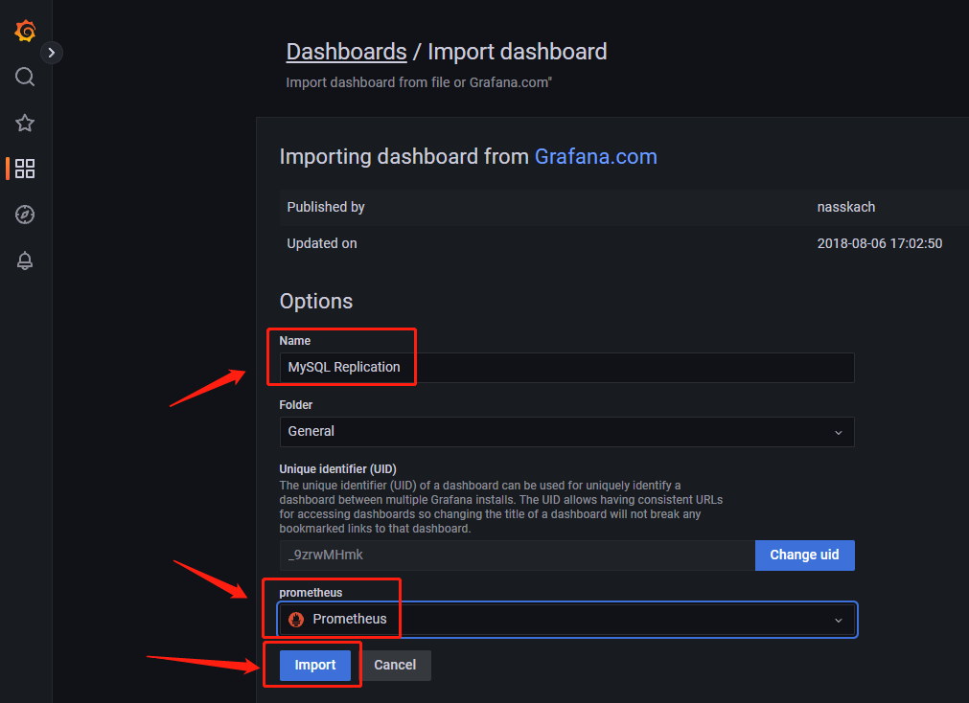Image resolution: width=969 pixels, height=703 pixels.
Task: Click the Grafana logo icon
Action: point(25,31)
